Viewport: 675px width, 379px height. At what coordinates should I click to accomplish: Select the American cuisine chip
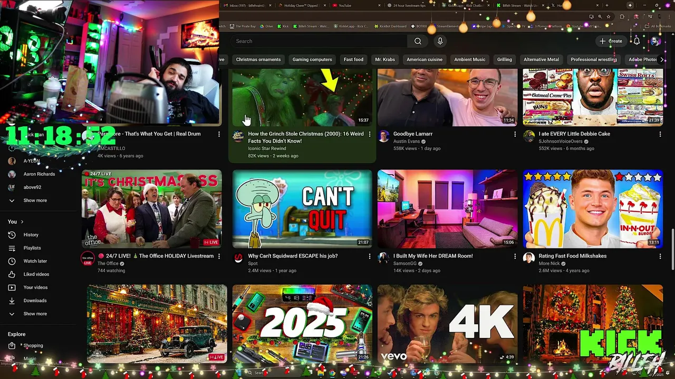(425, 59)
